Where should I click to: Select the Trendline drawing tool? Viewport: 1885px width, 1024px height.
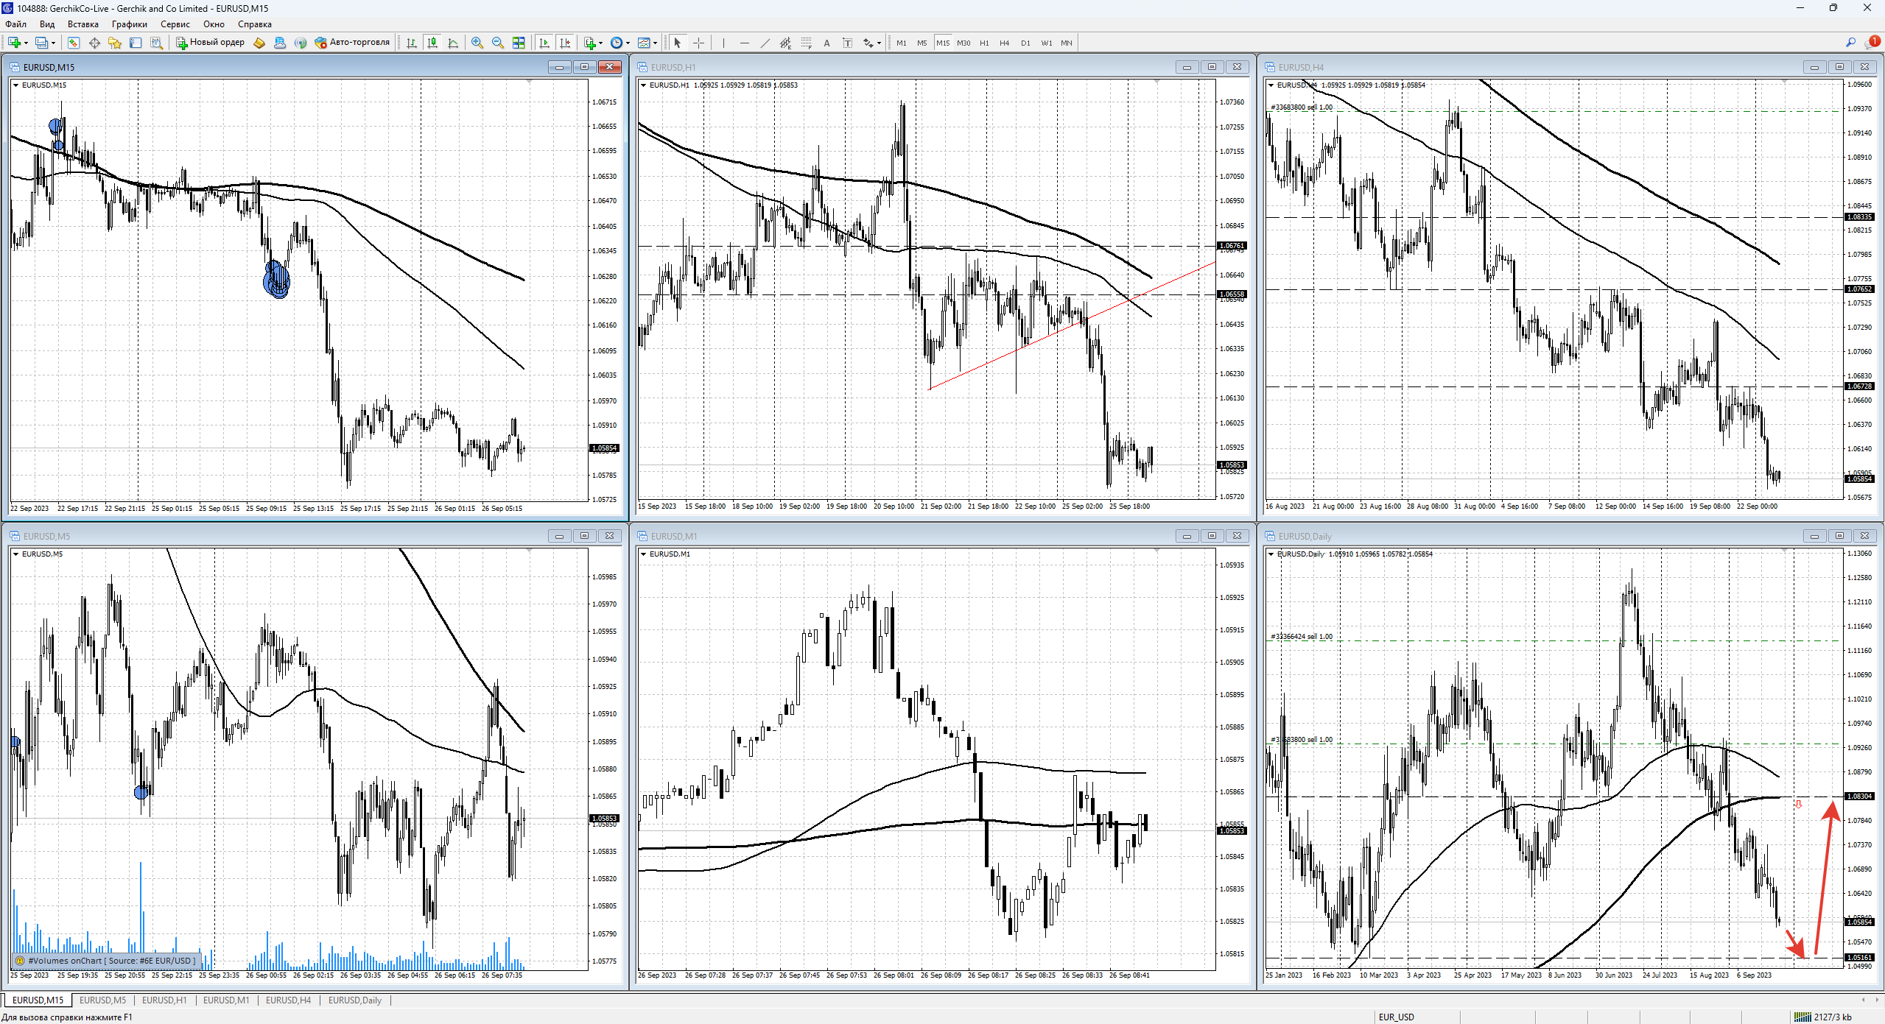765,43
